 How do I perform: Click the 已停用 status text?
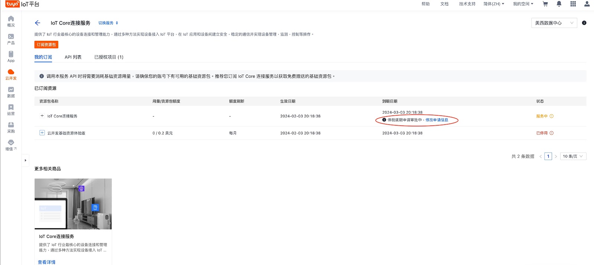(x=542, y=133)
